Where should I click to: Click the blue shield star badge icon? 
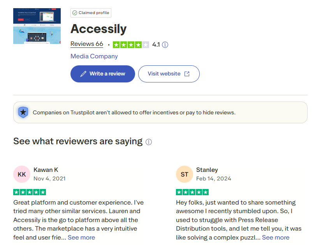click(23, 112)
